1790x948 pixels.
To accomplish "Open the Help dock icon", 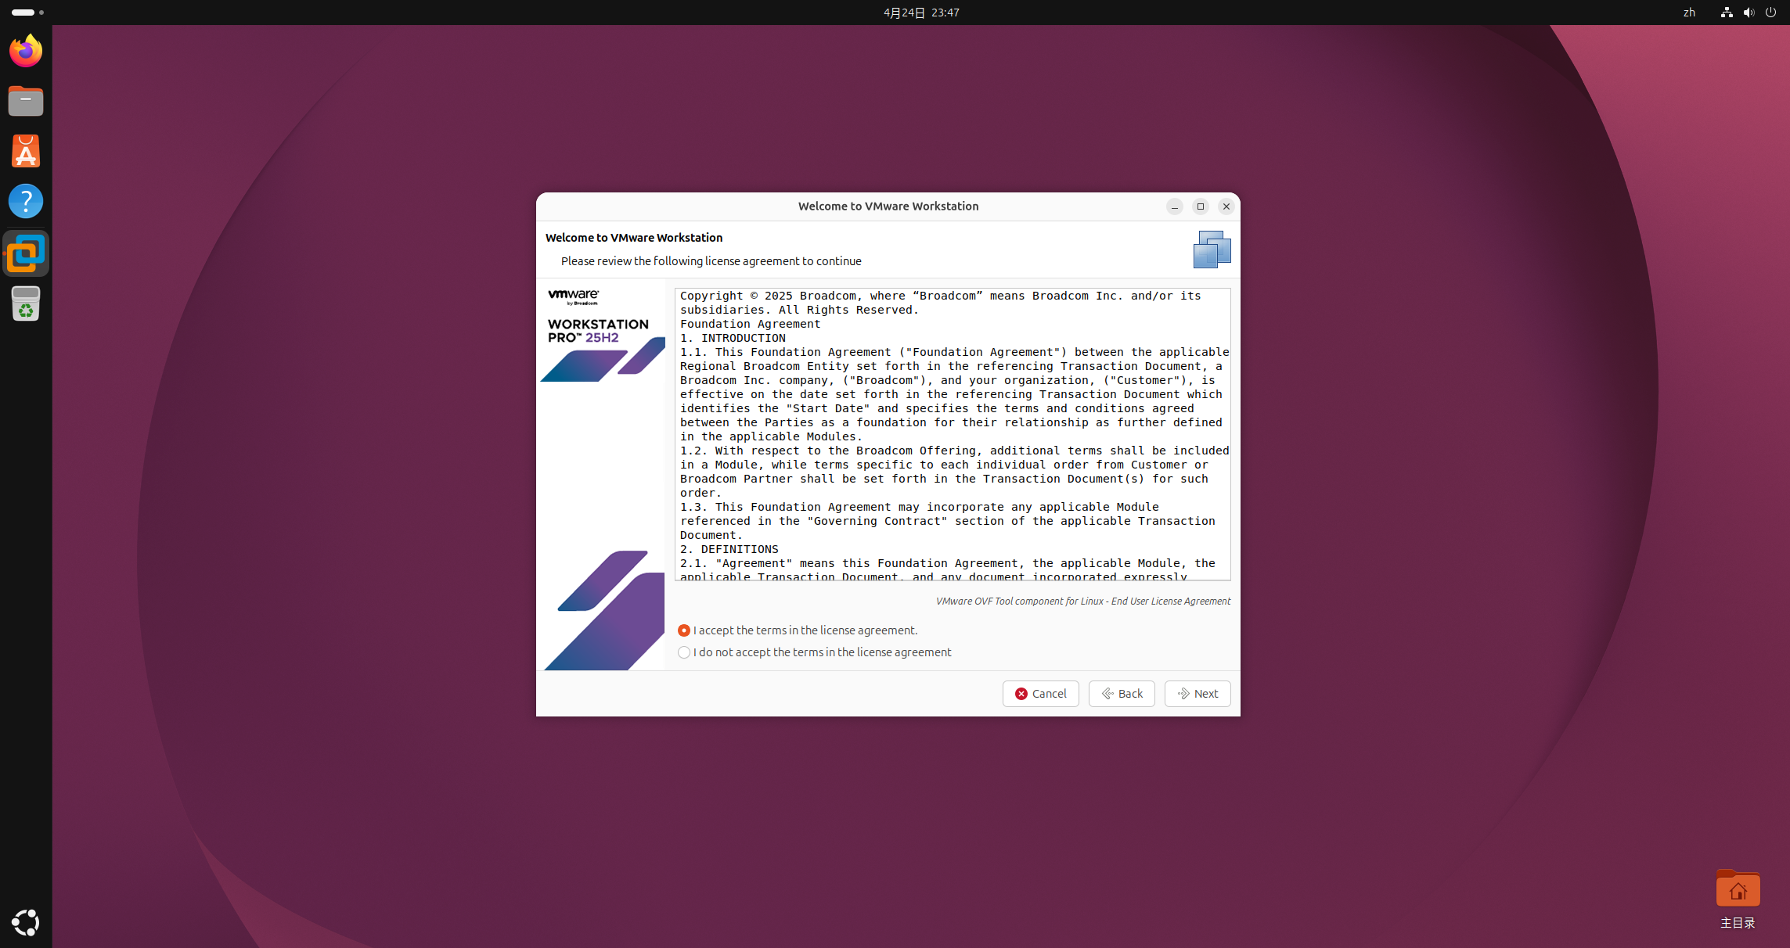I will click(x=26, y=201).
